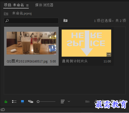Switch to freeform view

tap(31, 102)
